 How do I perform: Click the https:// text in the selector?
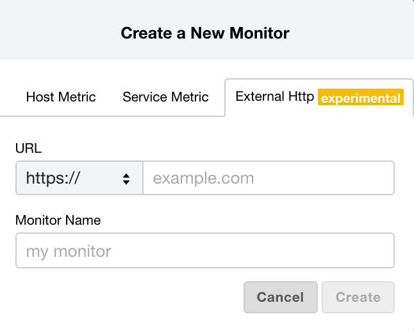tap(53, 178)
